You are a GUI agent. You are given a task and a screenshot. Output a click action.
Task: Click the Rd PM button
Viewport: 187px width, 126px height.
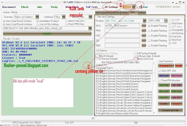164,85
